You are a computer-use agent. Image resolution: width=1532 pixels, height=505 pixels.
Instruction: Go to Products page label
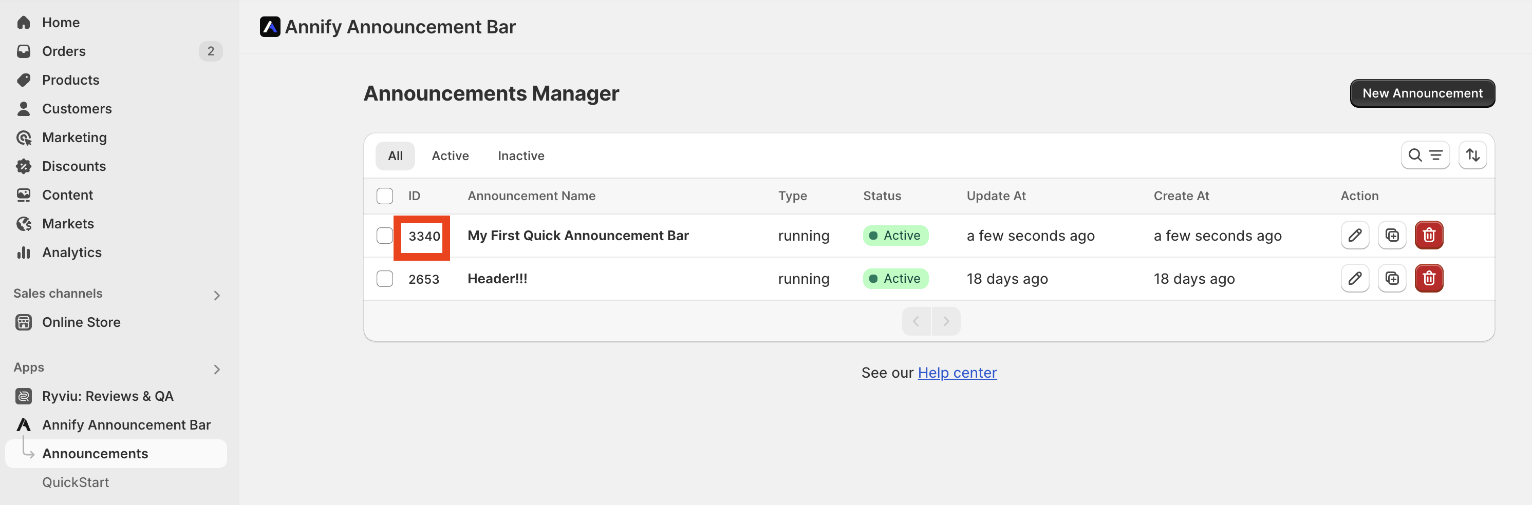[71, 80]
